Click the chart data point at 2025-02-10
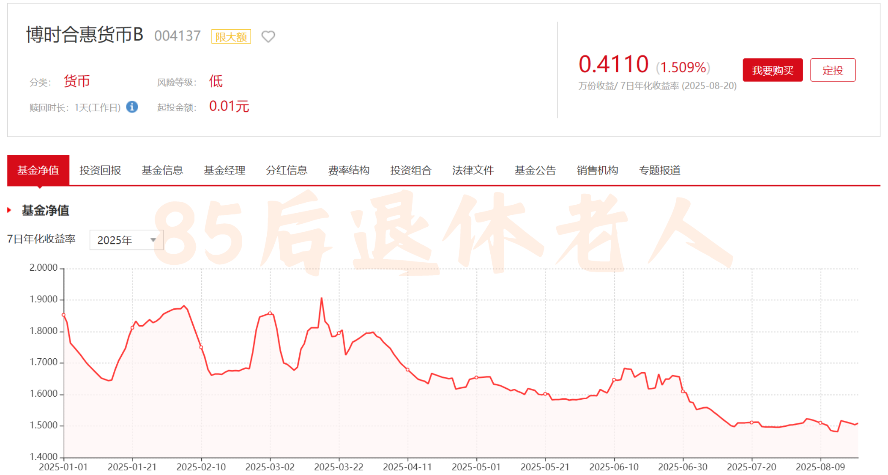This screenshot has height=475, width=888. click(x=201, y=347)
